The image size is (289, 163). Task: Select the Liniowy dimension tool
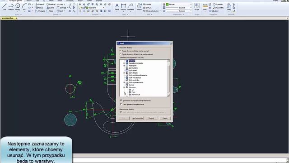(123, 7)
